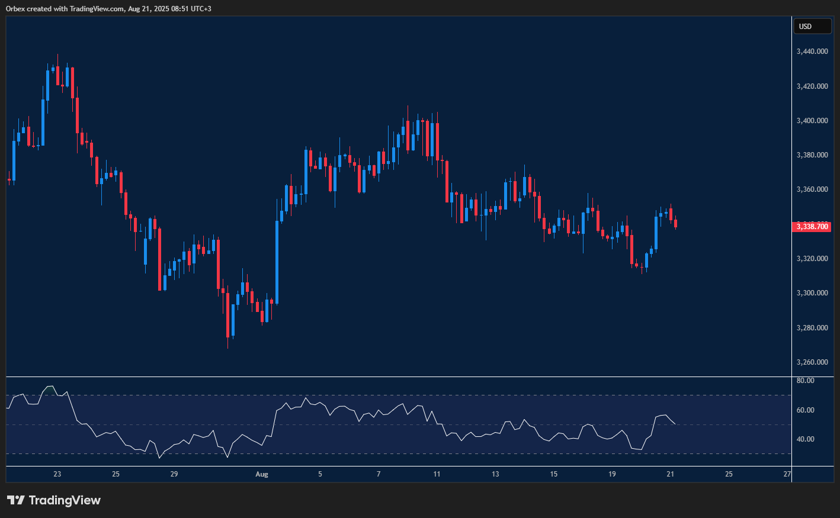Viewport: 840px width, 518px height.
Task: Select the 3,380.000 gridline label
Action: [813, 155]
